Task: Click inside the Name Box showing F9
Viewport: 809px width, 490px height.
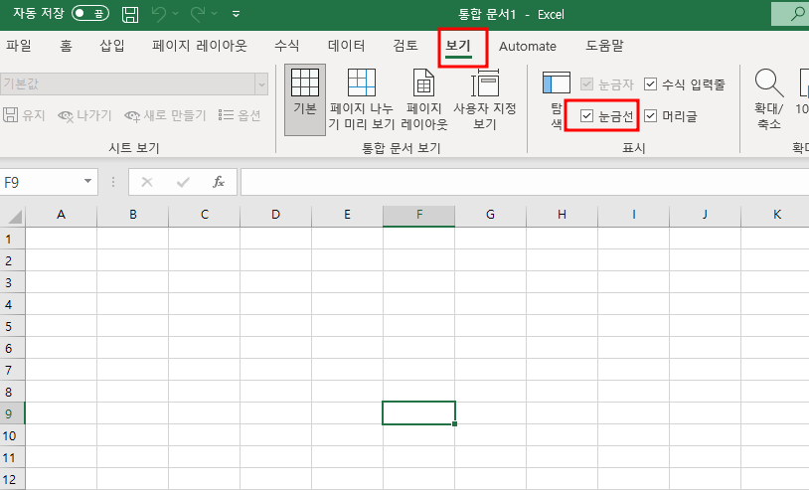Action: coord(40,182)
